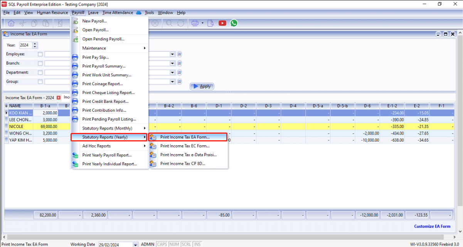
Task: Open the Working Date dropdown
Action: pos(135,245)
